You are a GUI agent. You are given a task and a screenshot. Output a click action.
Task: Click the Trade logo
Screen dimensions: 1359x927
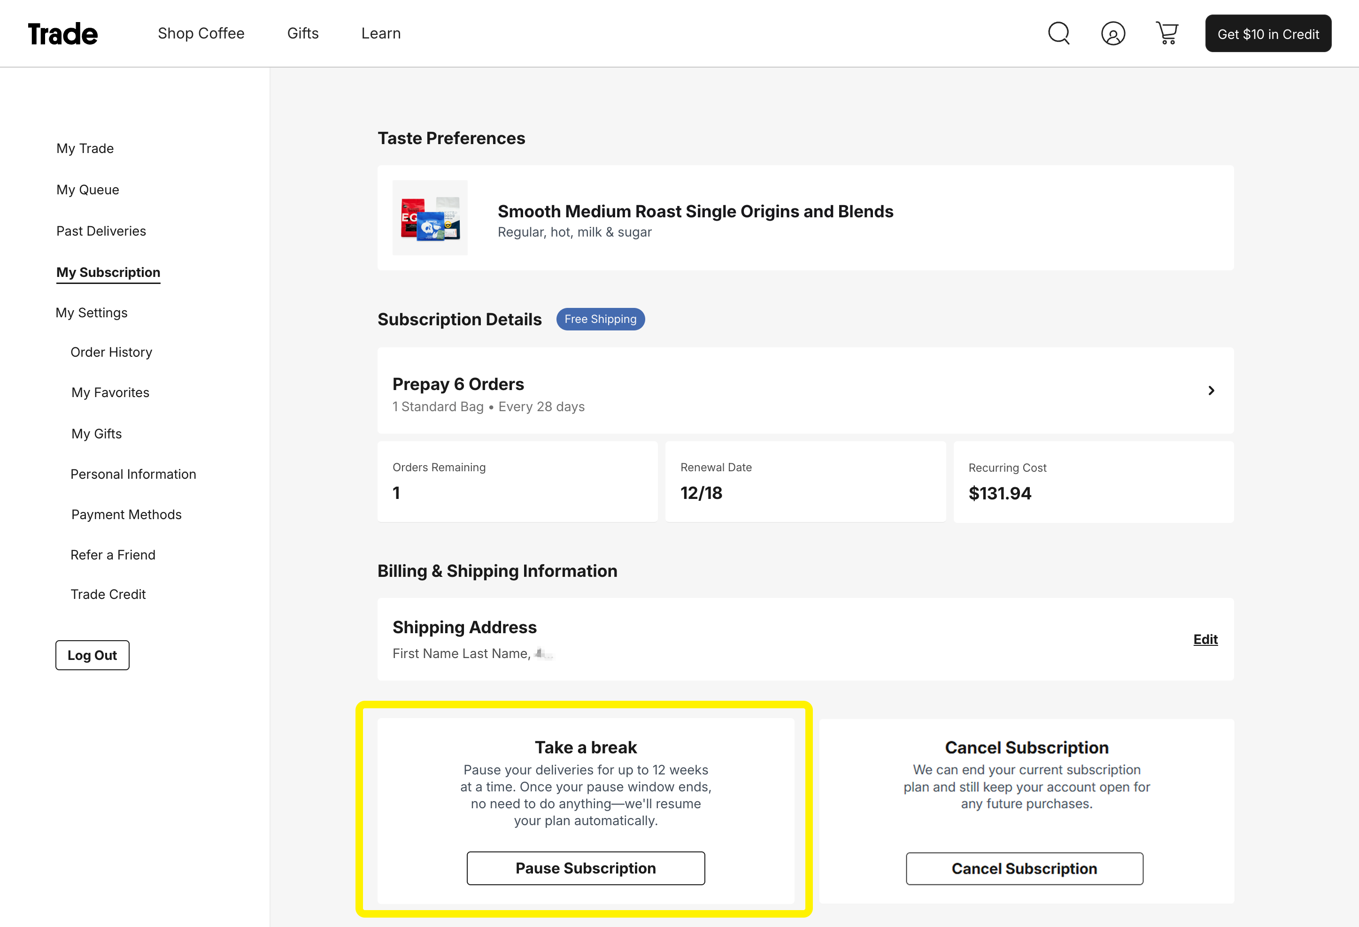pos(62,34)
